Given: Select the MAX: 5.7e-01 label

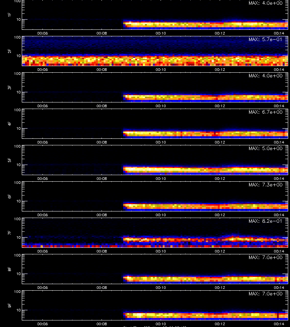Looking at the screenshot, I should tap(265, 39).
